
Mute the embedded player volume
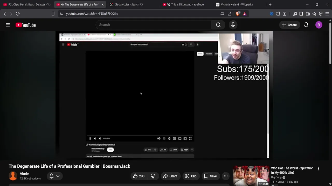[100, 138]
